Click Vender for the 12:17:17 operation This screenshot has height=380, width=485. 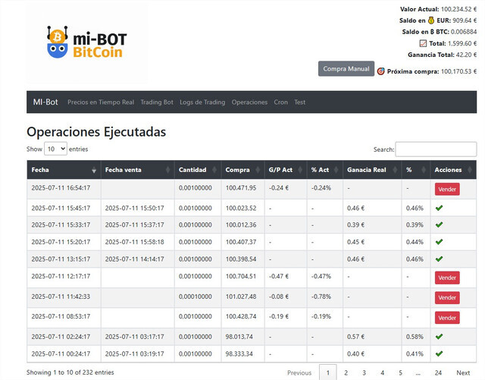point(447,278)
